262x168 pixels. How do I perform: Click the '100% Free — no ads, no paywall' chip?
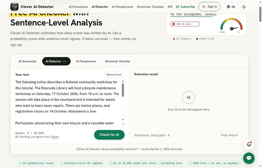tap(214, 163)
